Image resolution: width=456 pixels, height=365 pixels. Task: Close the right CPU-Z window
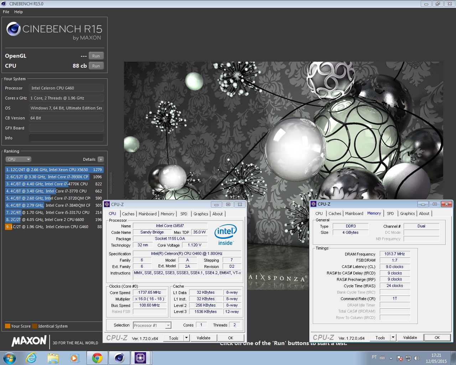[446, 204]
